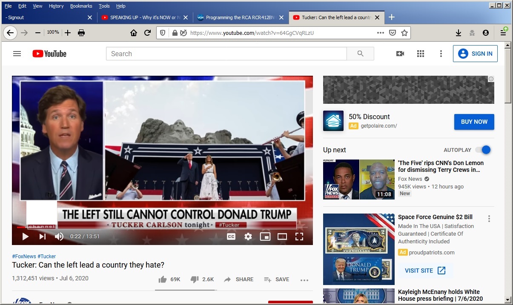Click the BUY NOW ad button
The width and height of the screenshot is (513, 305).
pos(474,122)
